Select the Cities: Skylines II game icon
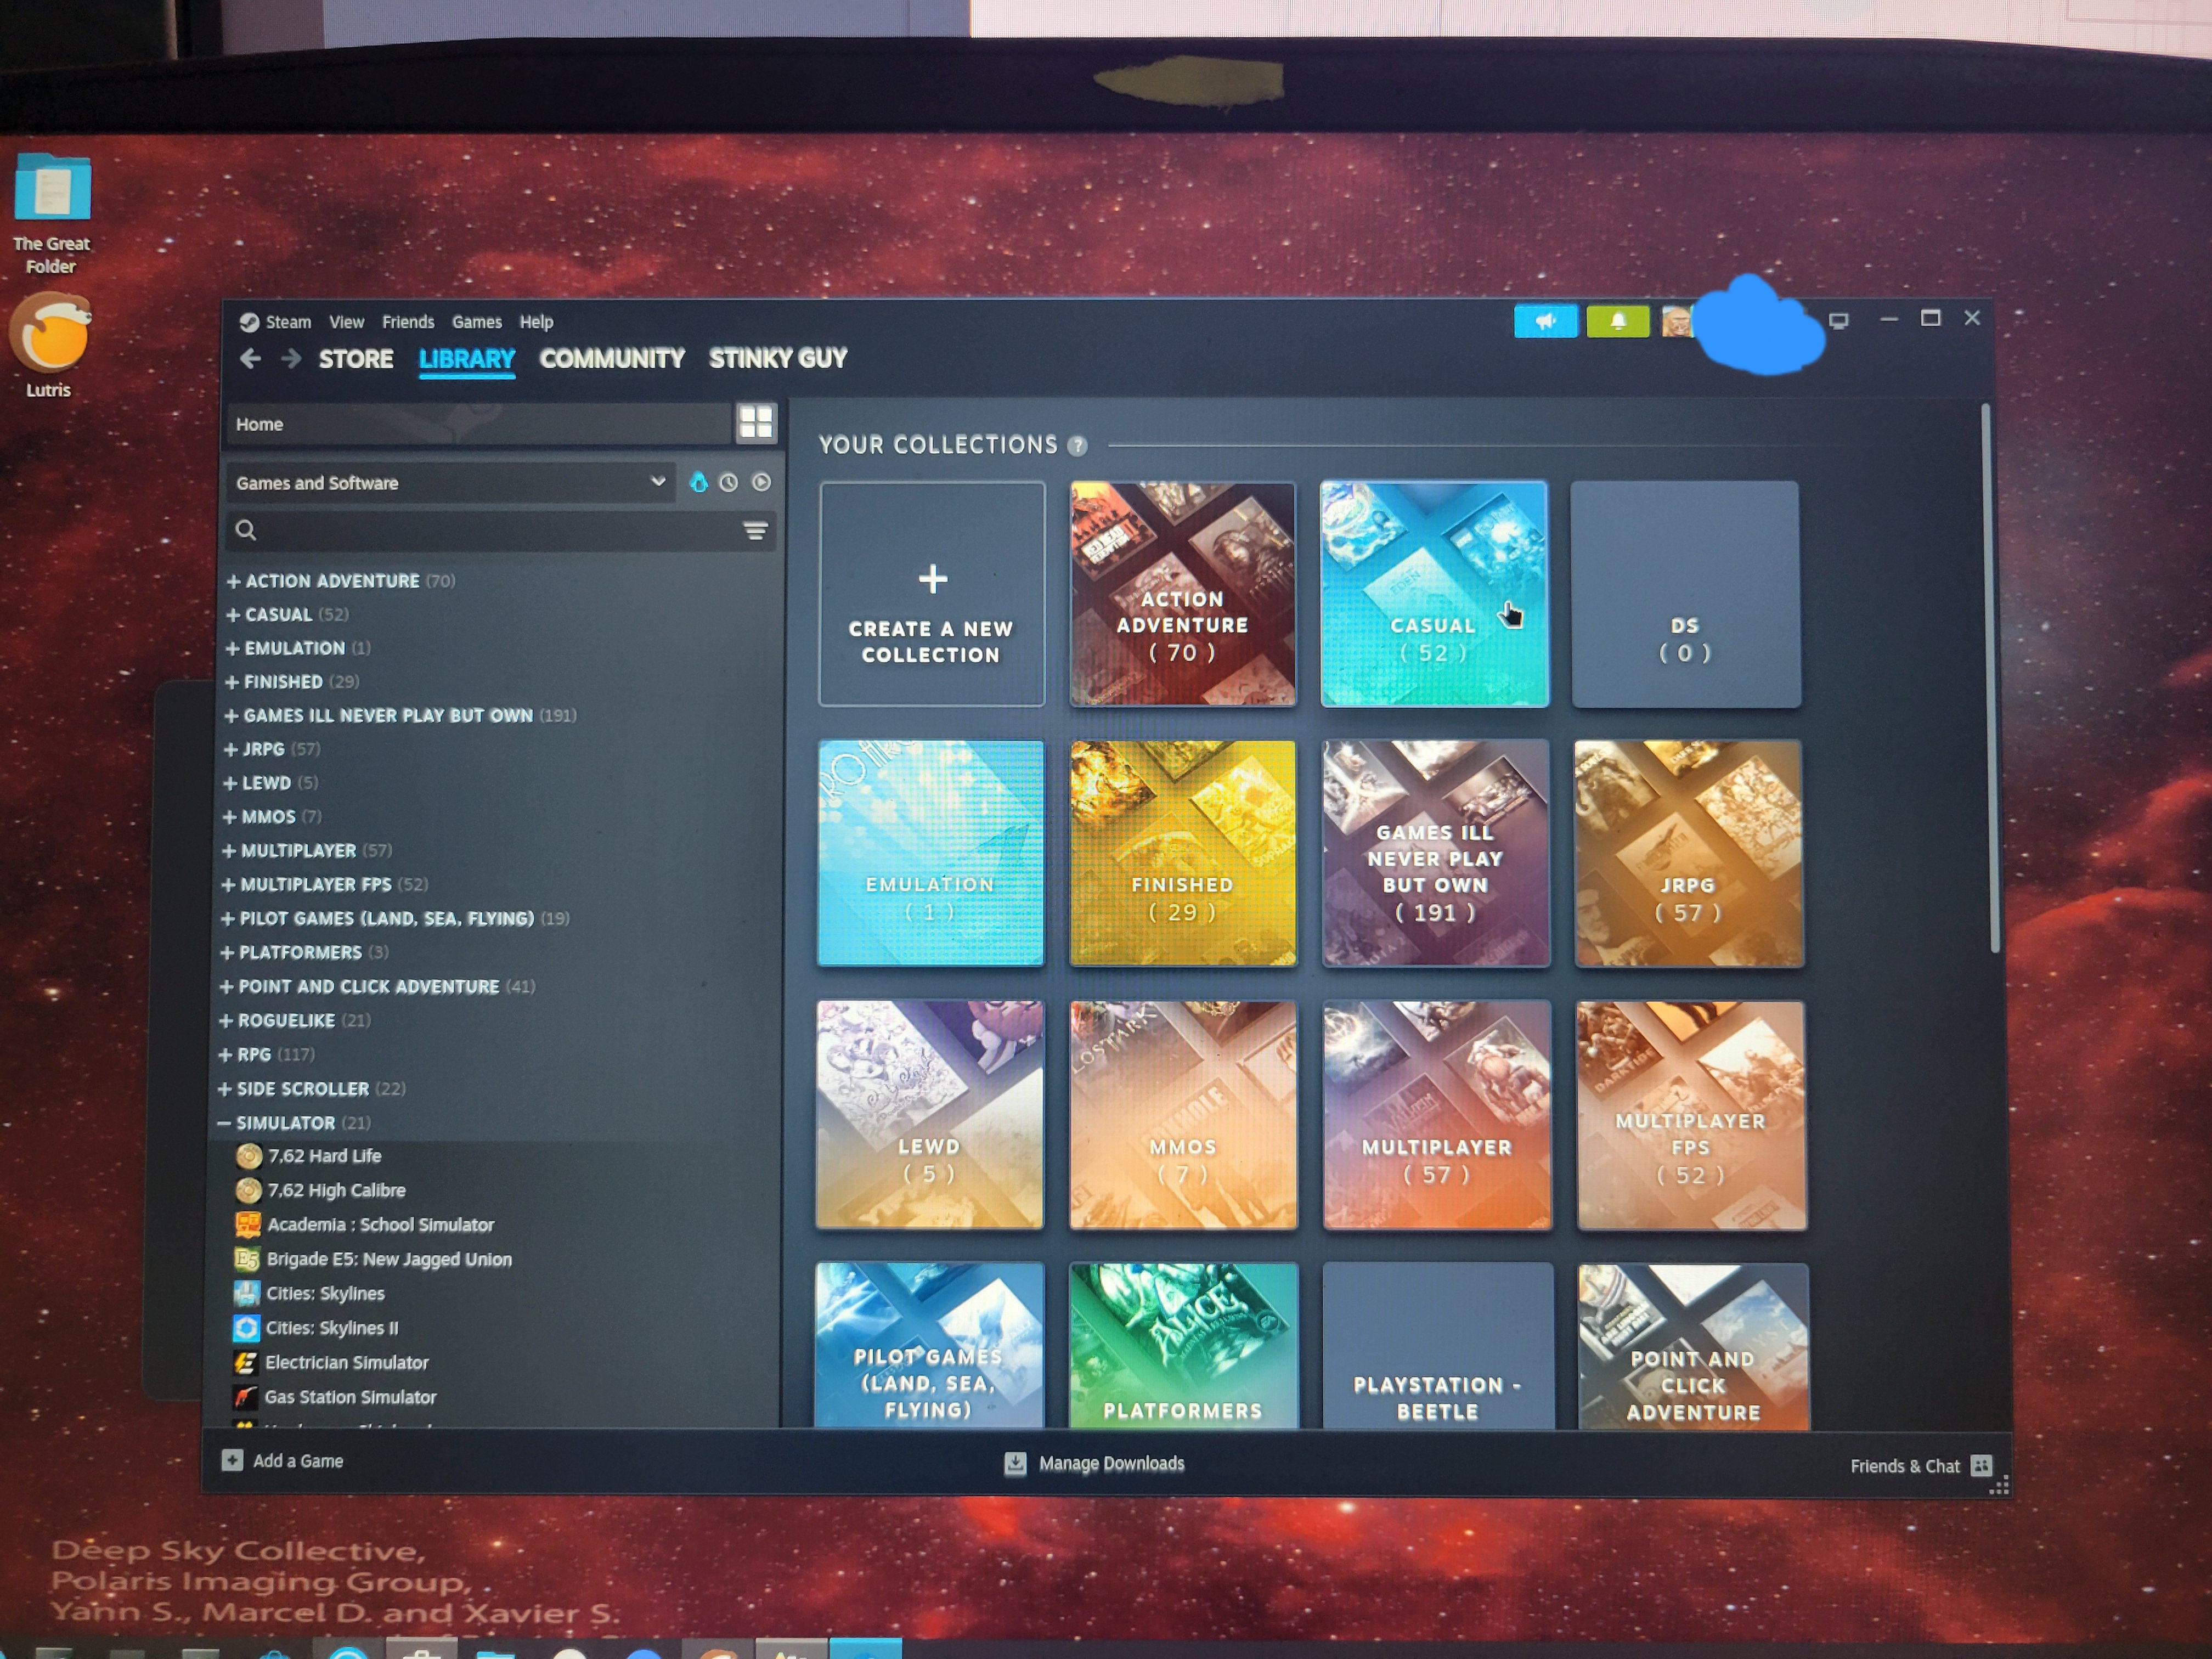The image size is (2212, 1659). (246, 1328)
